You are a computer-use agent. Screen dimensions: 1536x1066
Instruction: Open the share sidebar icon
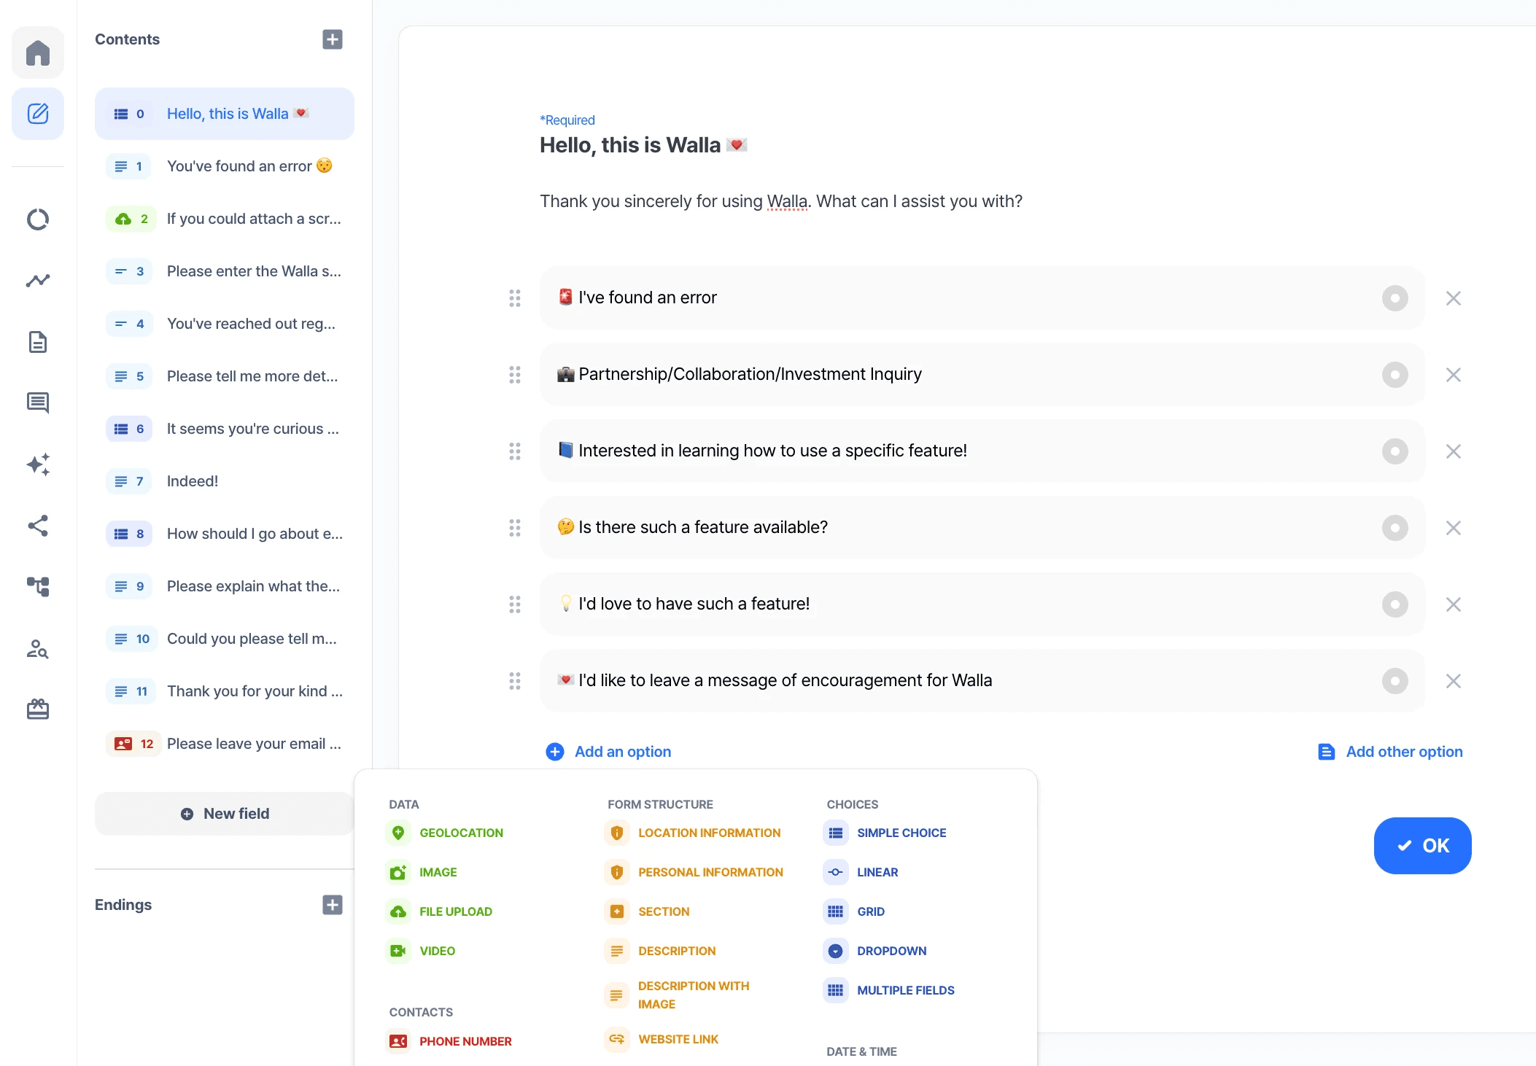coord(38,526)
